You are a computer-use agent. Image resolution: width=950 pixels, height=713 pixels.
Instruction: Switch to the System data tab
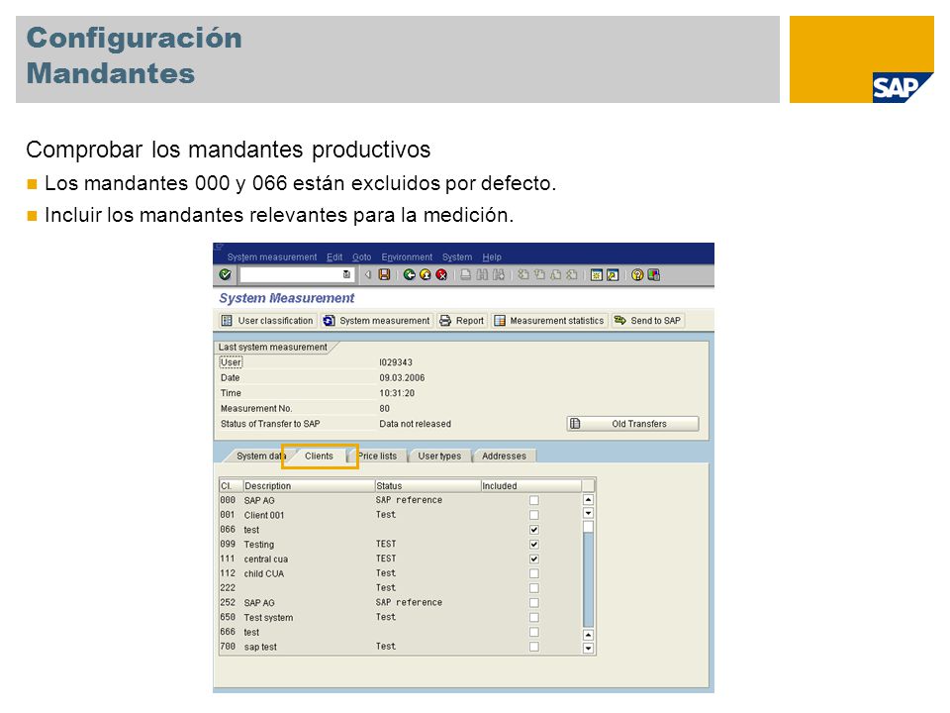[x=258, y=456]
